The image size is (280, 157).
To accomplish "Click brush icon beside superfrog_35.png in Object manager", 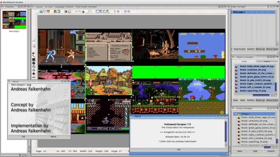I will pos(237,91).
